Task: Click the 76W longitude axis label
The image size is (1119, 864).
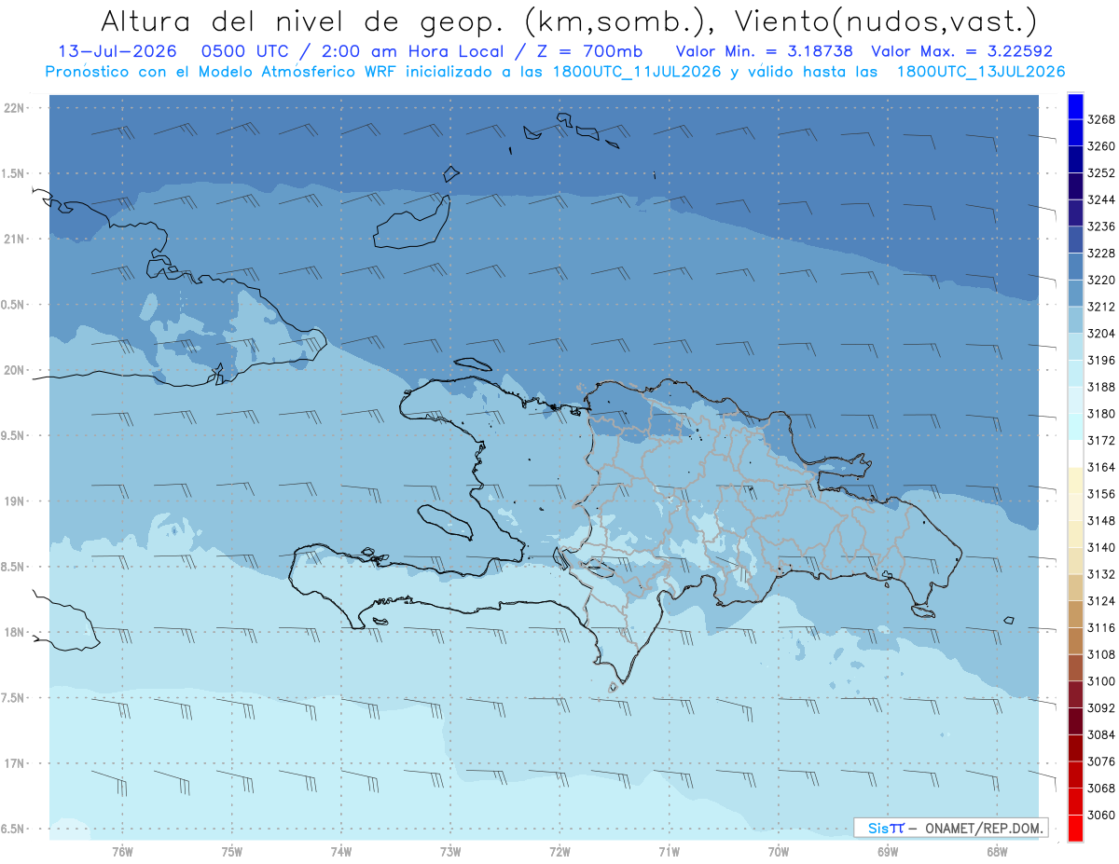Action: tap(122, 852)
